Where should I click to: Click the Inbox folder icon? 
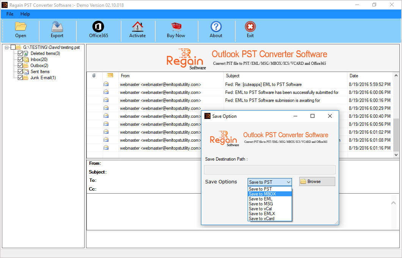26,59
